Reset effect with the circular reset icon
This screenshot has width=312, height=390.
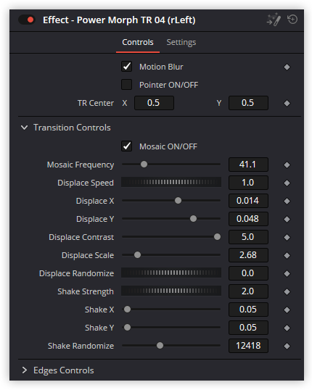(292, 20)
